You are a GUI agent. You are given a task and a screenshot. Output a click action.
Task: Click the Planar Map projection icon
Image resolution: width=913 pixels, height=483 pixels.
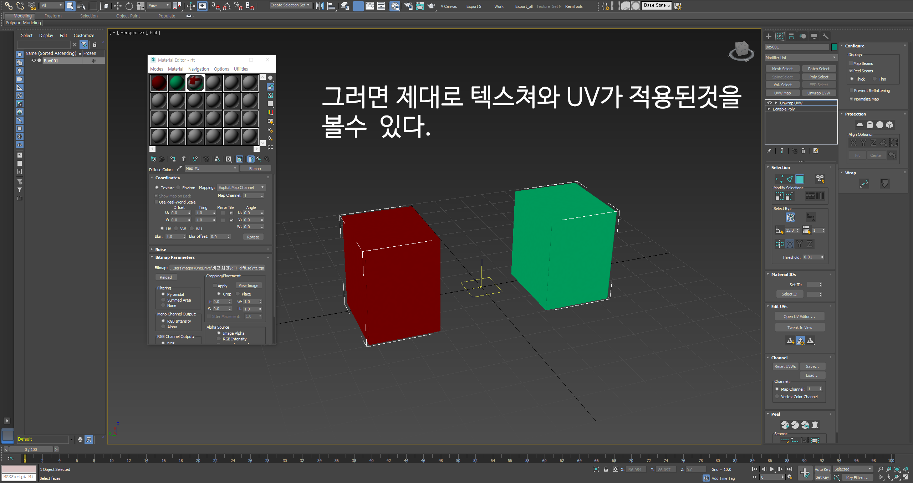(x=860, y=125)
